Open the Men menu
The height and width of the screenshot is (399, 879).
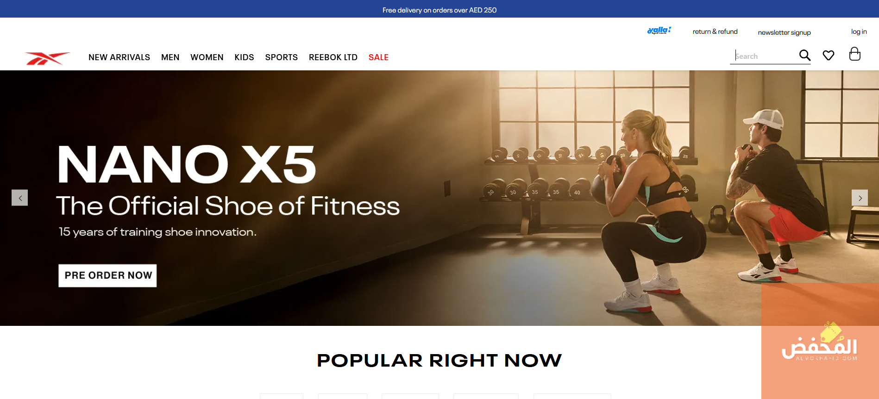[170, 57]
